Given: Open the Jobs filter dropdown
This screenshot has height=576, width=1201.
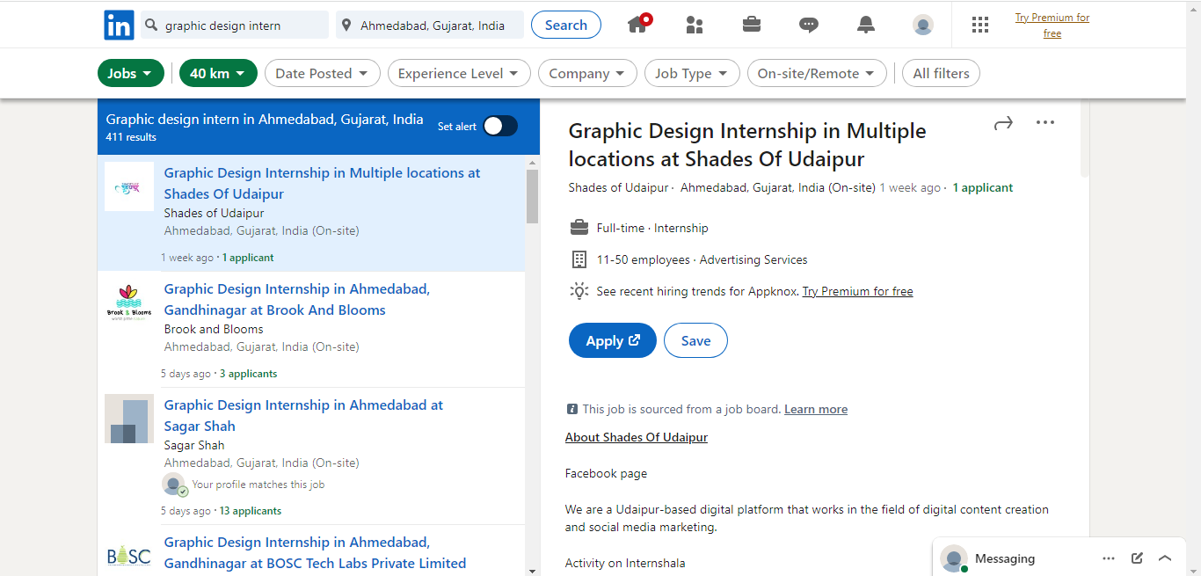Looking at the screenshot, I should [130, 74].
